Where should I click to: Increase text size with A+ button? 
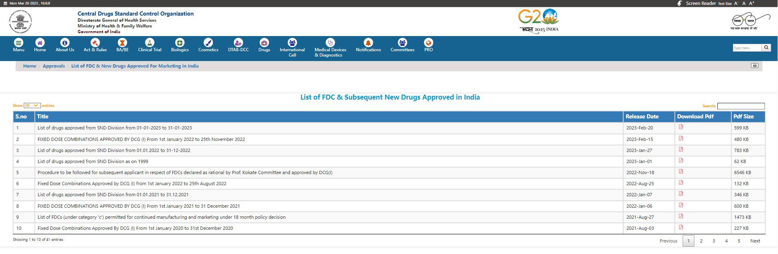pos(752,3)
